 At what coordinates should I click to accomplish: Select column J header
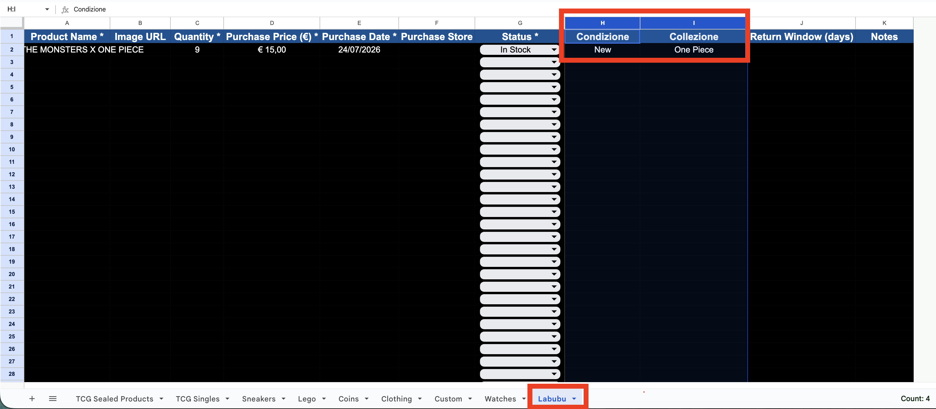[801, 23]
